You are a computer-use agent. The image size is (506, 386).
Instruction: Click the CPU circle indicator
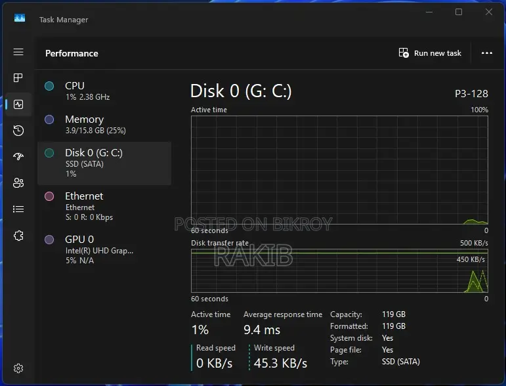[x=49, y=86]
